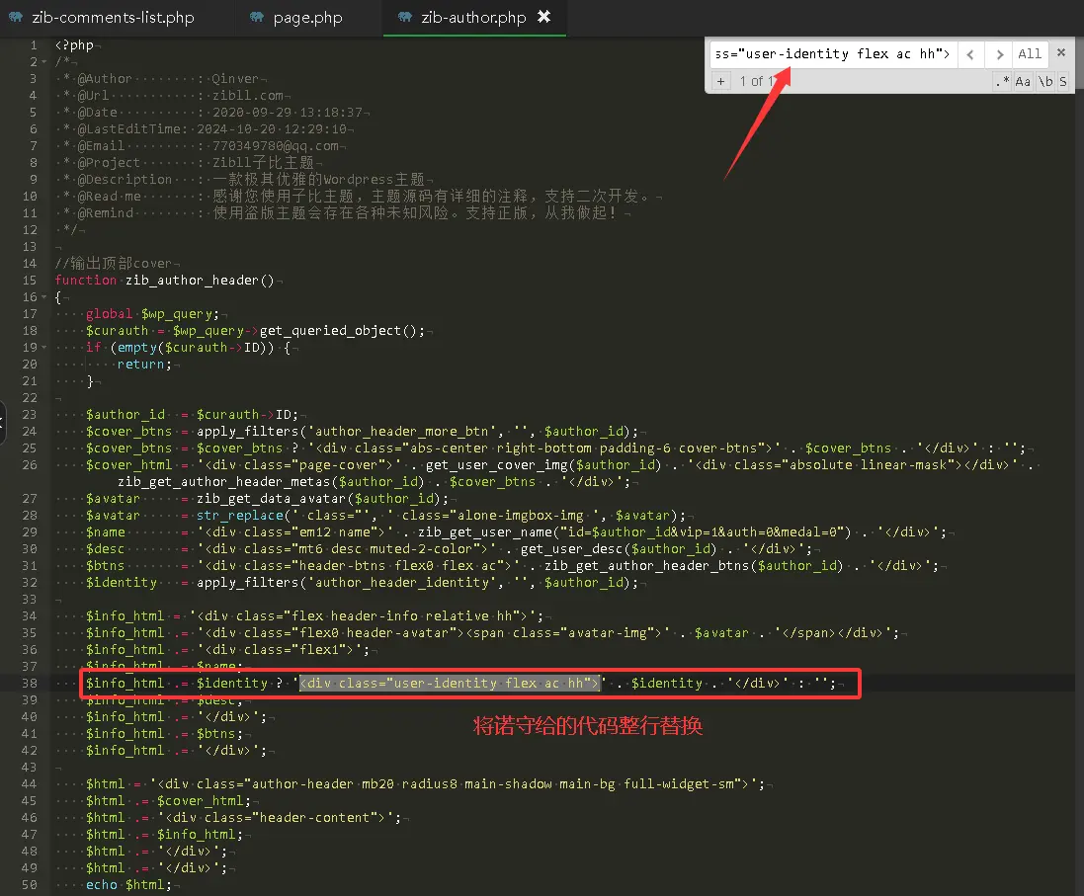Close the zib-author.php tab
Image resolution: width=1084 pixels, height=896 pixels.
coord(544,17)
